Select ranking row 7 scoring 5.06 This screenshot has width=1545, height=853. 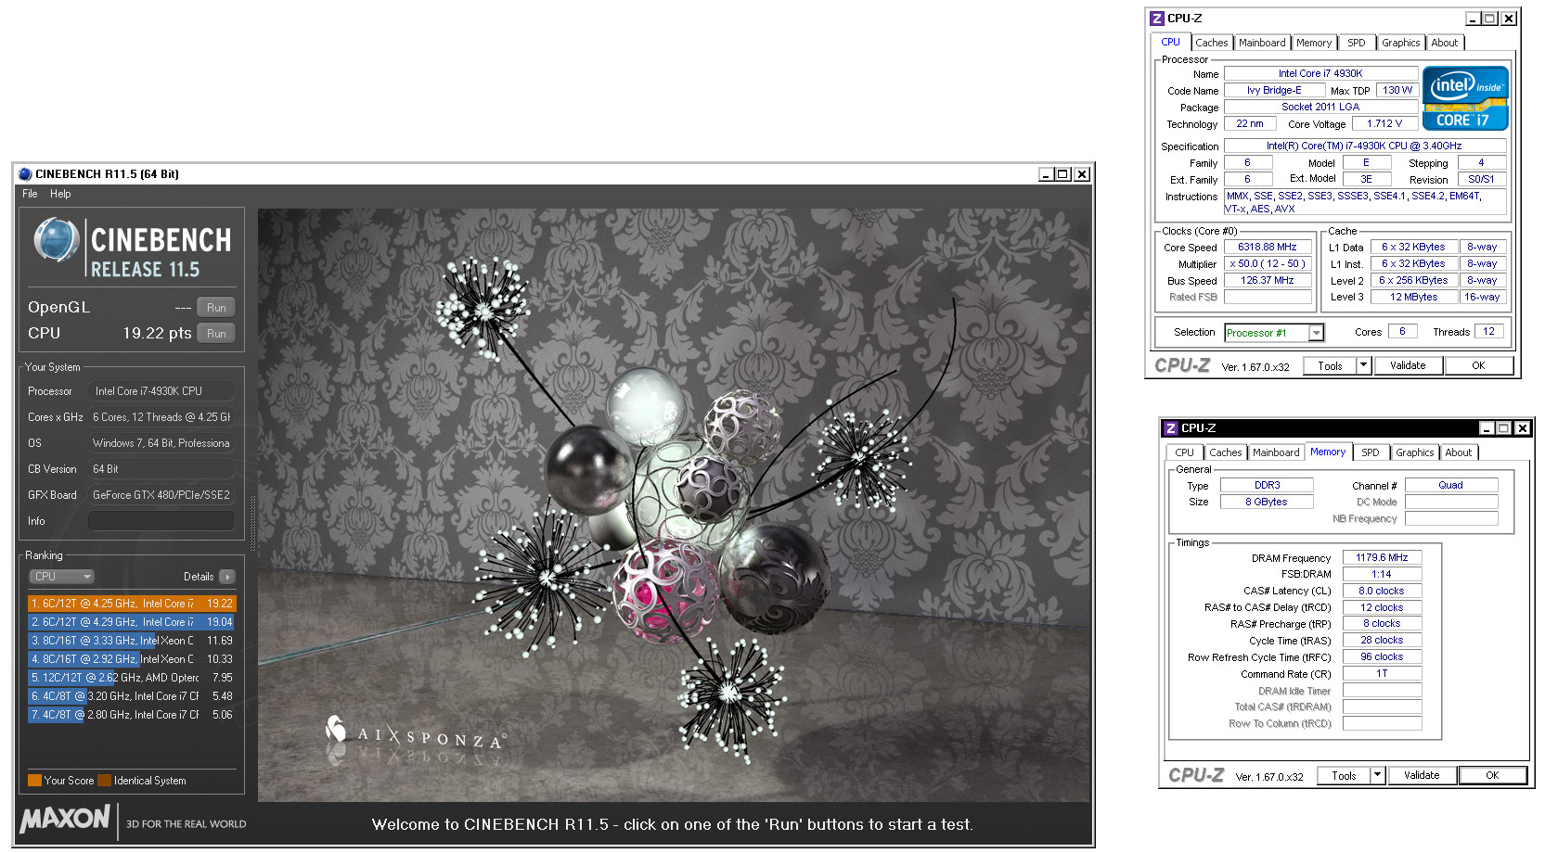132,715
